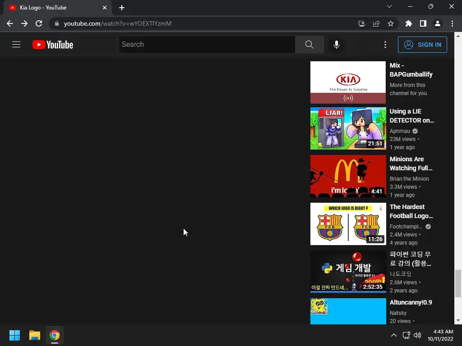Screen dimensions: 462x346
Task: Click Chrome icon in taskbar
Action: pyautogui.click(x=55, y=335)
